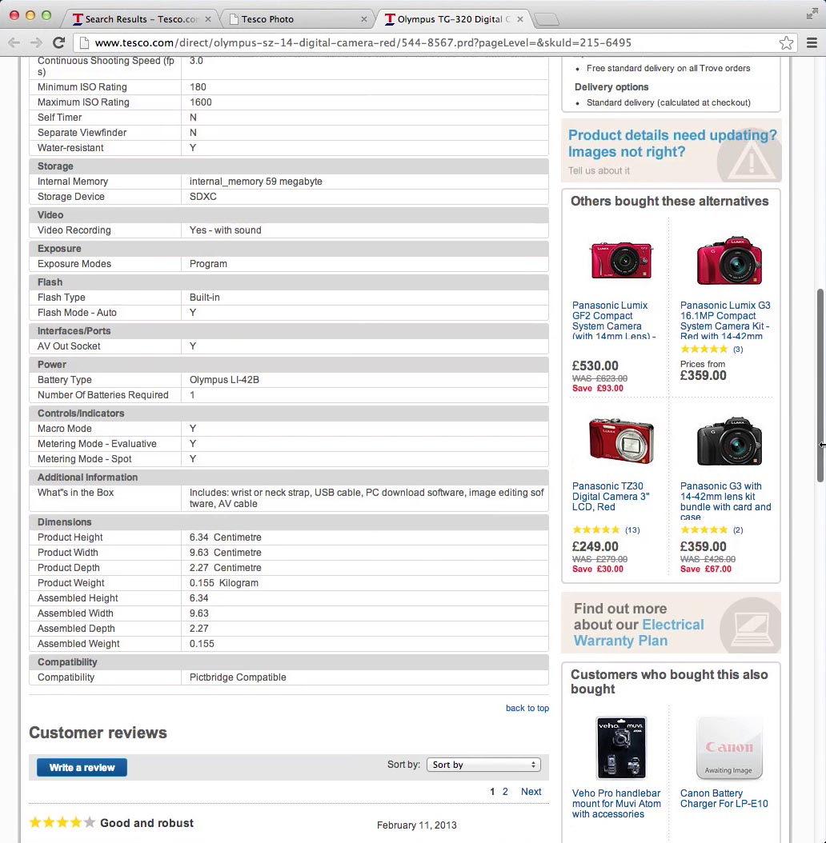Go to page 2 of reviews
This screenshot has height=843, width=826.
[x=504, y=792]
